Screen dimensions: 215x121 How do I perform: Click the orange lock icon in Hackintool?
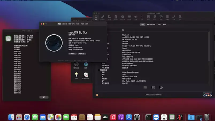tap(97, 95)
